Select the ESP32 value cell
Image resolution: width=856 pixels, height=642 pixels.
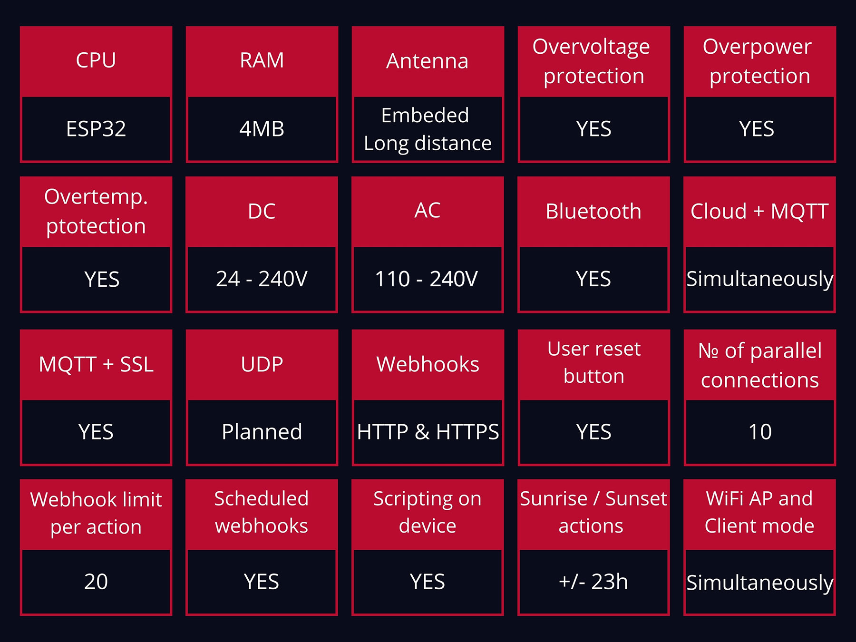point(96,129)
